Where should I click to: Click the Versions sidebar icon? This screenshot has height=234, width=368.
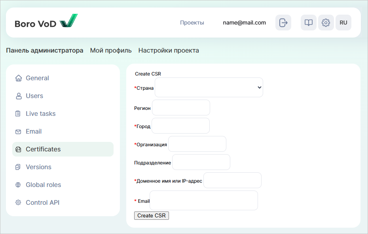18,167
